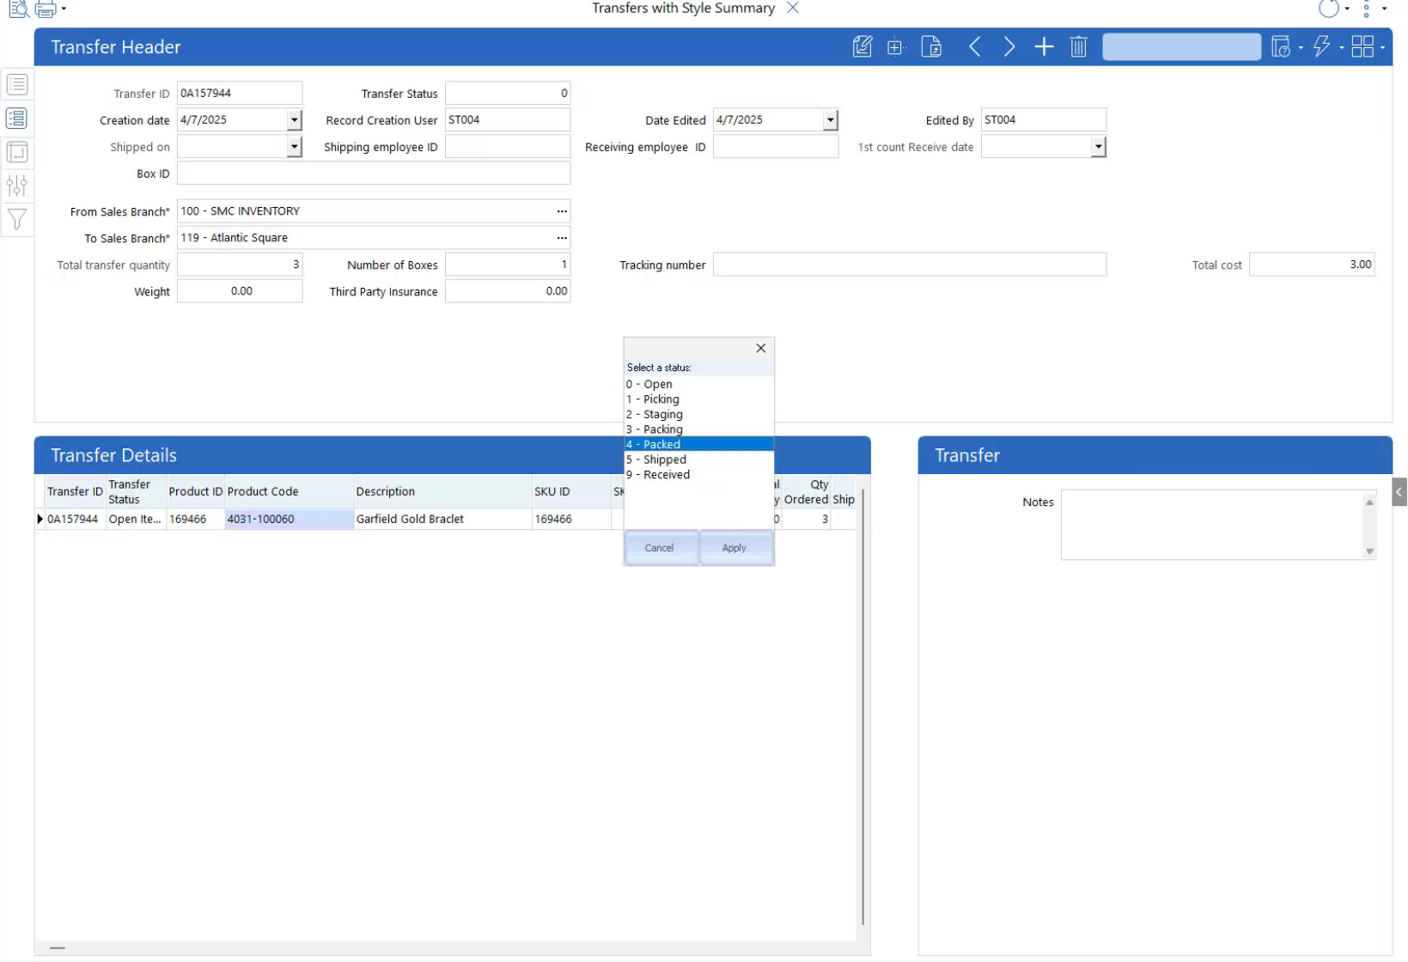Open the From Sales Branch lookup ellipsis

562,211
